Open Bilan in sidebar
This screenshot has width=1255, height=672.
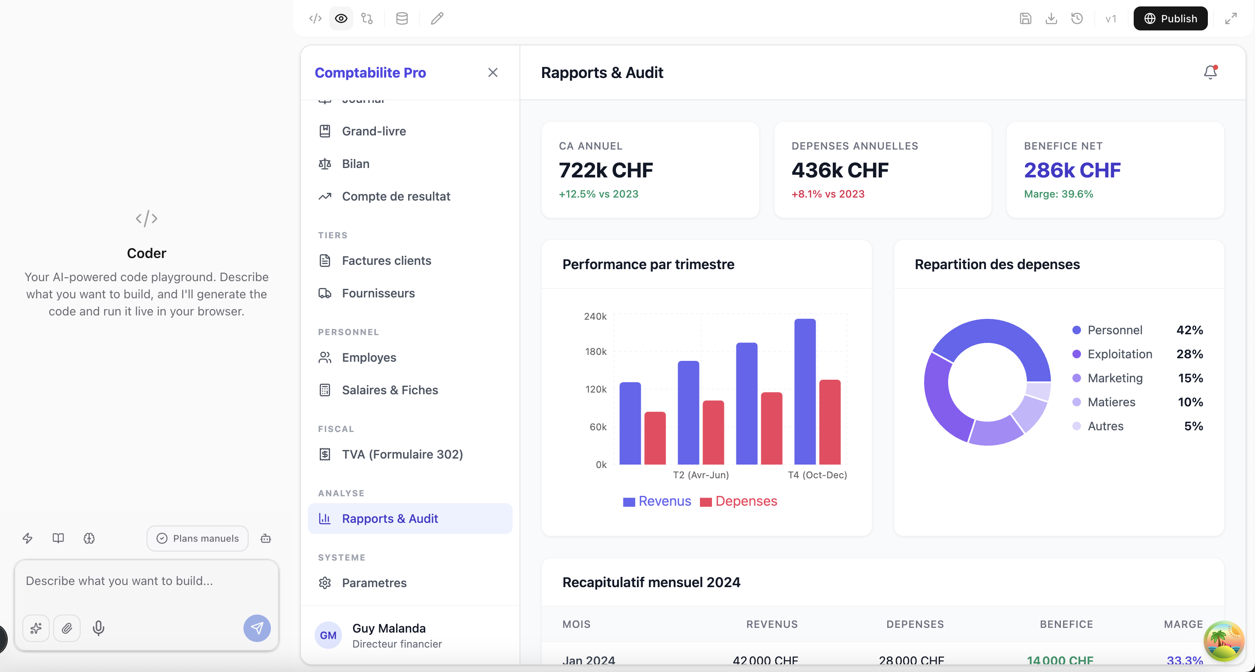point(410,164)
